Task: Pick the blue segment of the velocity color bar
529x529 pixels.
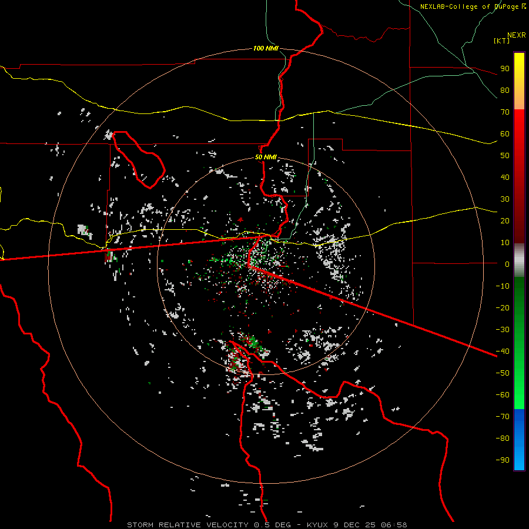Action: 519,440
